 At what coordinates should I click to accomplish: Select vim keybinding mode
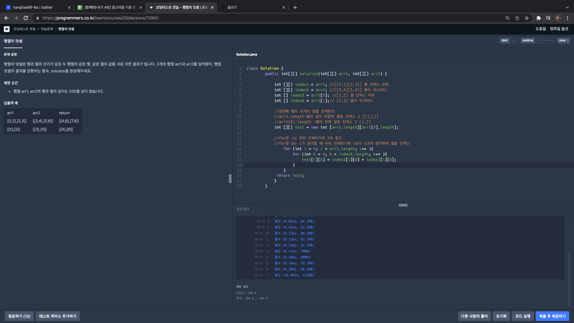click(x=538, y=40)
